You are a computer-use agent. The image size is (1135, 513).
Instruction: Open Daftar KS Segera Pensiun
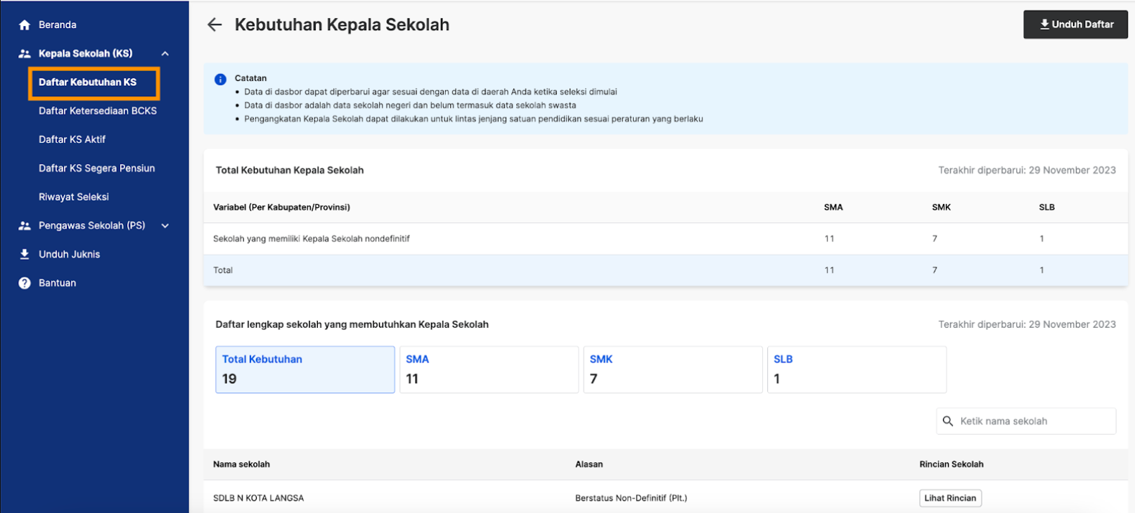pyautogui.click(x=96, y=168)
